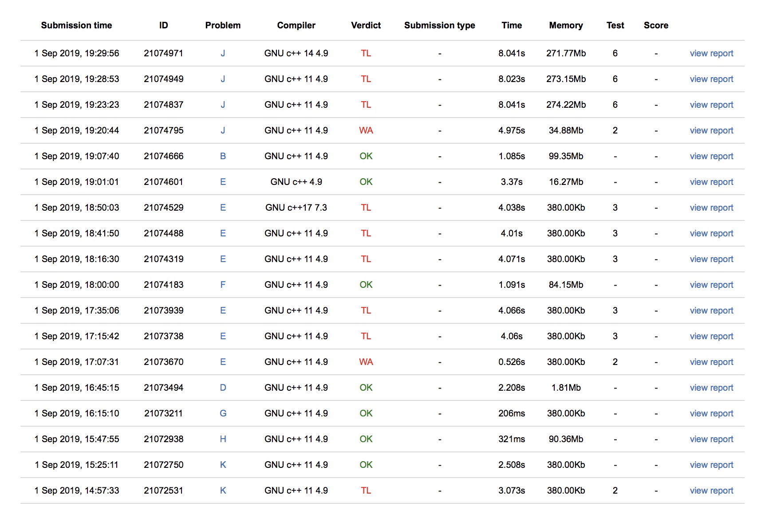765x510 pixels.
Task: Click the Verdict column header
Action: 366,25
